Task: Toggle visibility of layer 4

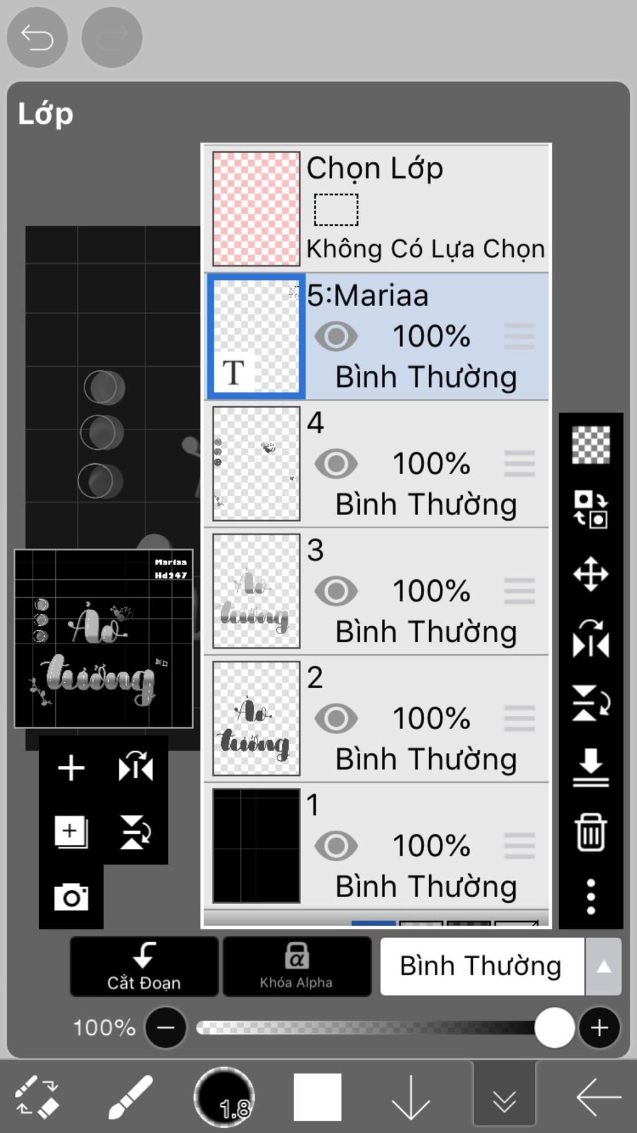Action: pos(336,464)
